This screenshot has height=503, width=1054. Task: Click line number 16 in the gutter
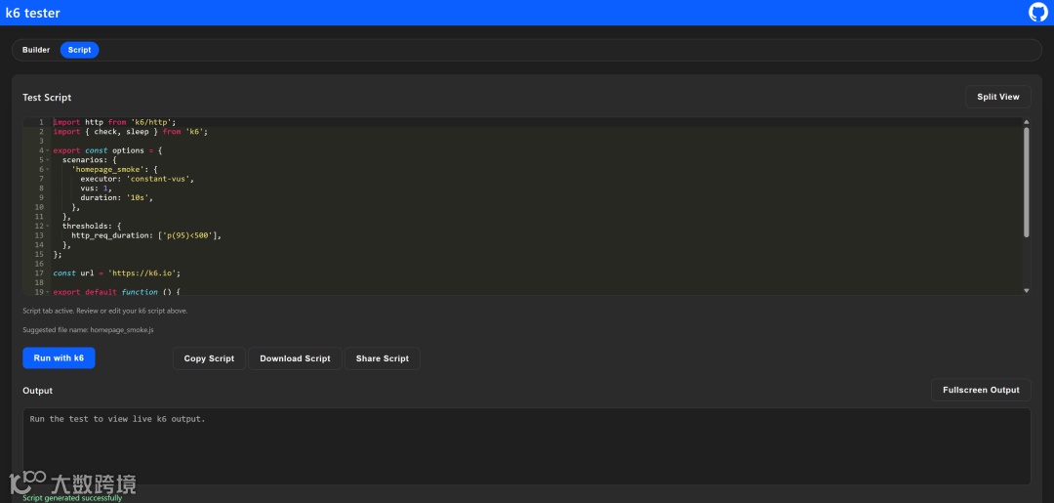coord(39,264)
